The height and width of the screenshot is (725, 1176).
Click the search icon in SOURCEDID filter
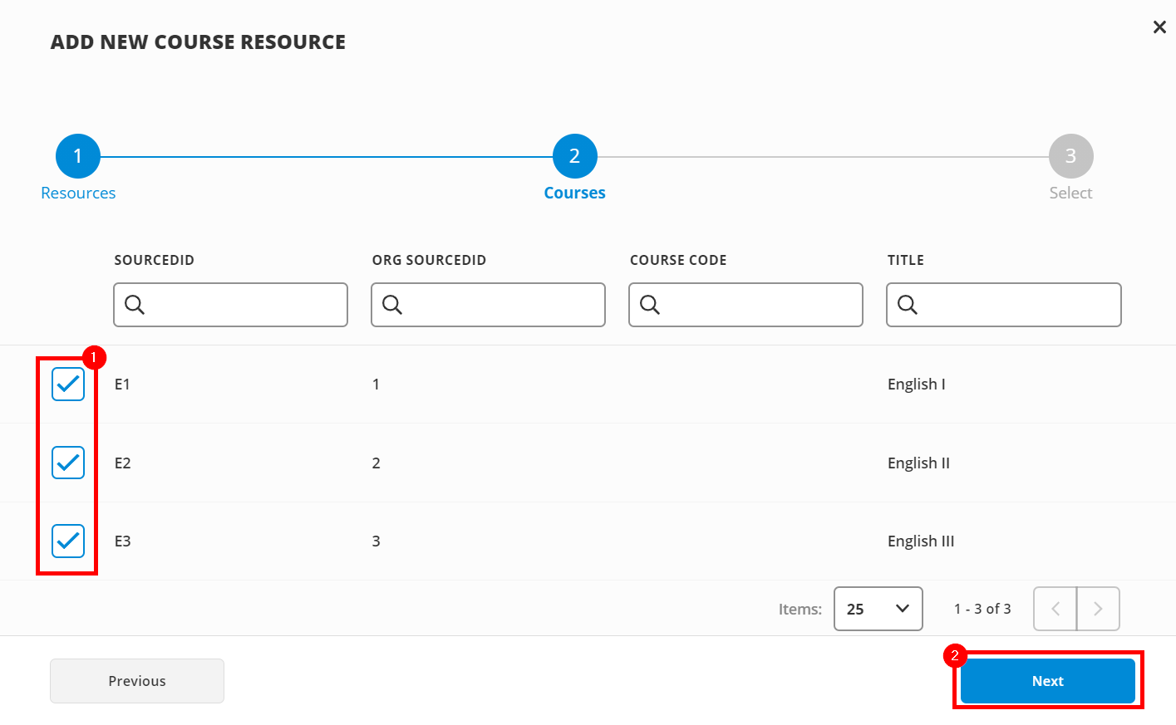(x=135, y=305)
